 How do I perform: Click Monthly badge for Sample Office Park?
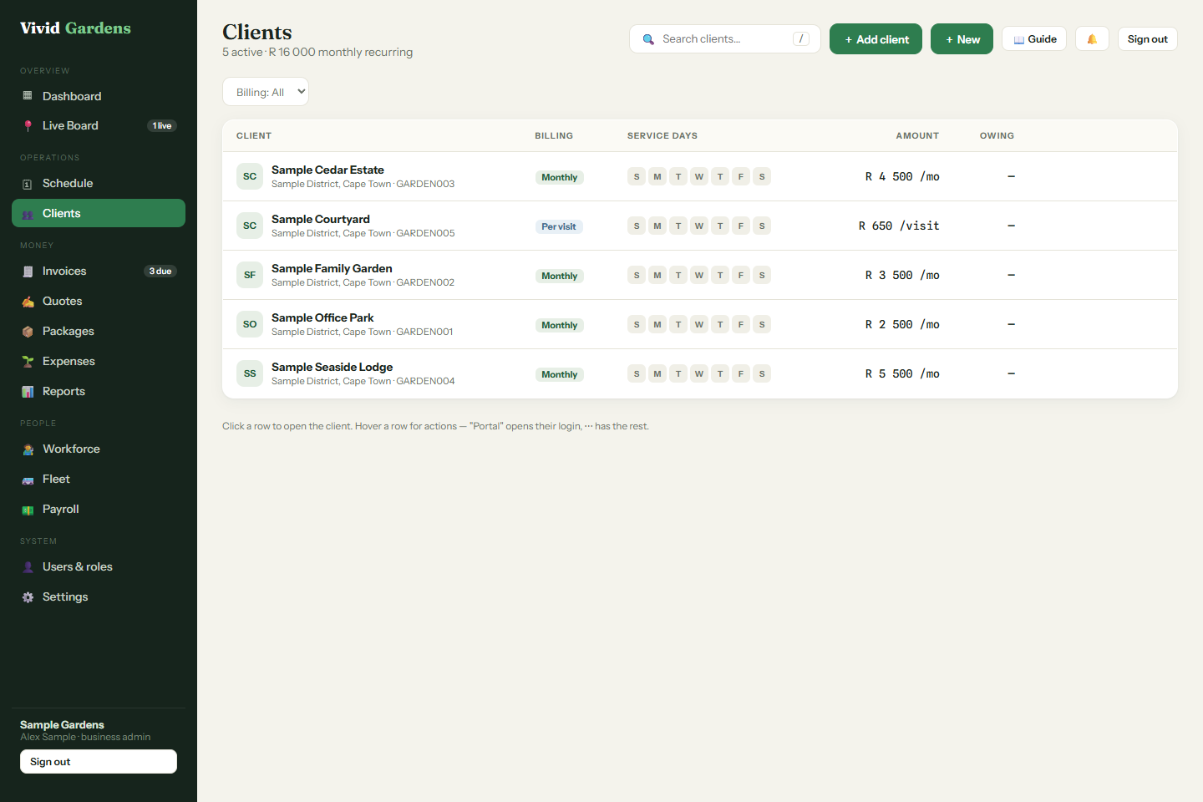559,325
